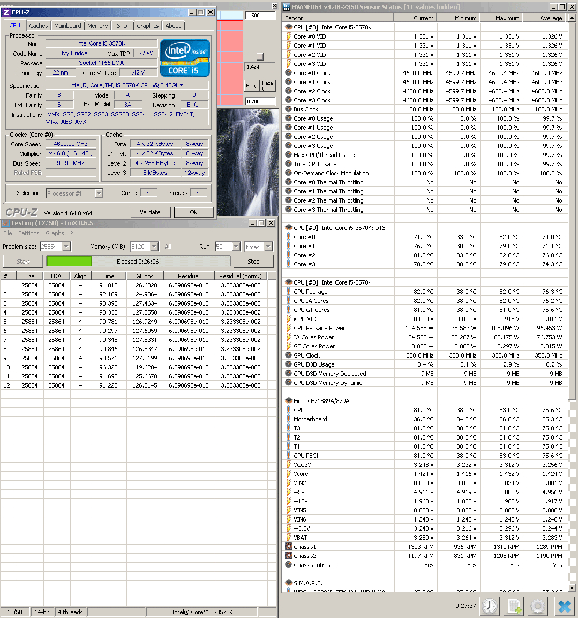
Task: Click the Reset button in graph window
Action: tap(267, 86)
